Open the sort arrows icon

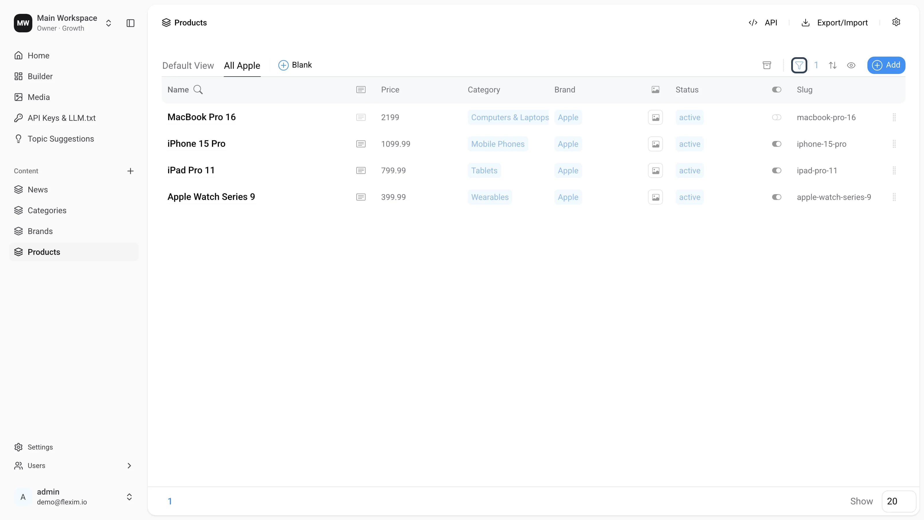[x=832, y=65]
